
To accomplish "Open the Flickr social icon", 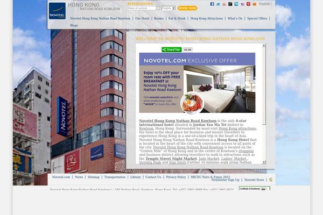I will point(242,4).
